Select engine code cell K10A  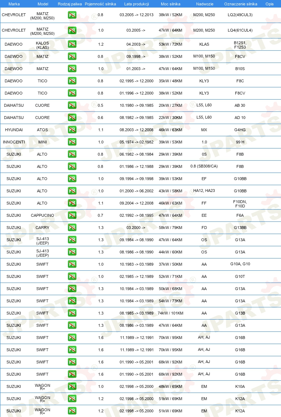(240, 387)
